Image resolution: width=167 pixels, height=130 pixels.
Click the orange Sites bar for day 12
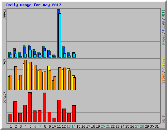(65, 79)
